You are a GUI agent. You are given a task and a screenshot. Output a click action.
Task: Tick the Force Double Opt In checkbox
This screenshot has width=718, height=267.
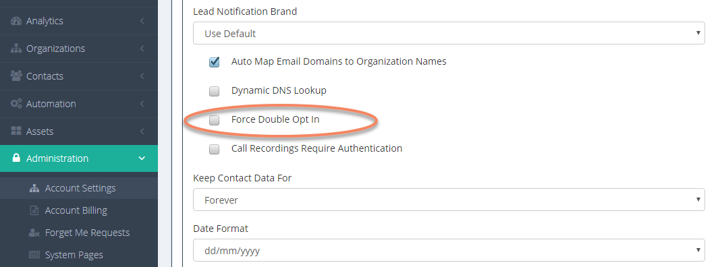(215, 120)
